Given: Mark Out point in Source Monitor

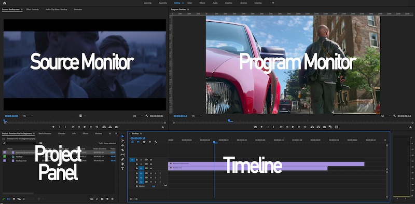Looking at the screenshot, I should (x=65, y=127).
